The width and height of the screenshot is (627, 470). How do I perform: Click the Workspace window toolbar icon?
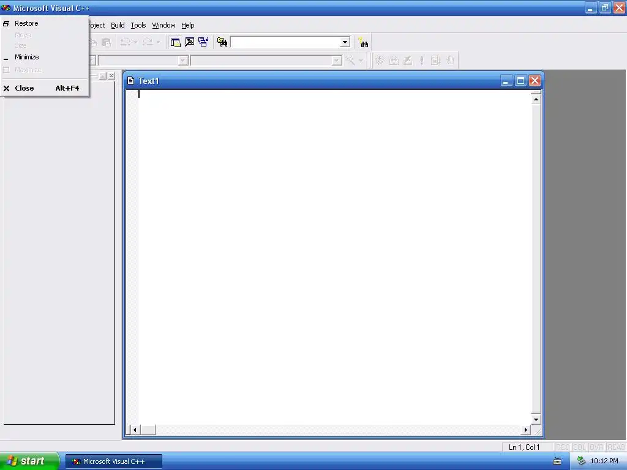point(175,42)
